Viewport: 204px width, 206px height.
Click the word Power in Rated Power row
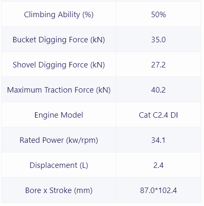click(x=53, y=140)
